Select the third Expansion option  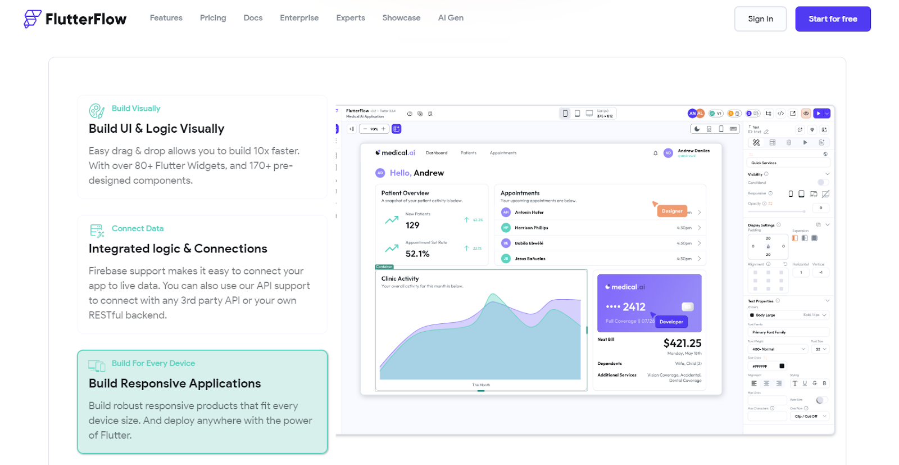point(814,238)
